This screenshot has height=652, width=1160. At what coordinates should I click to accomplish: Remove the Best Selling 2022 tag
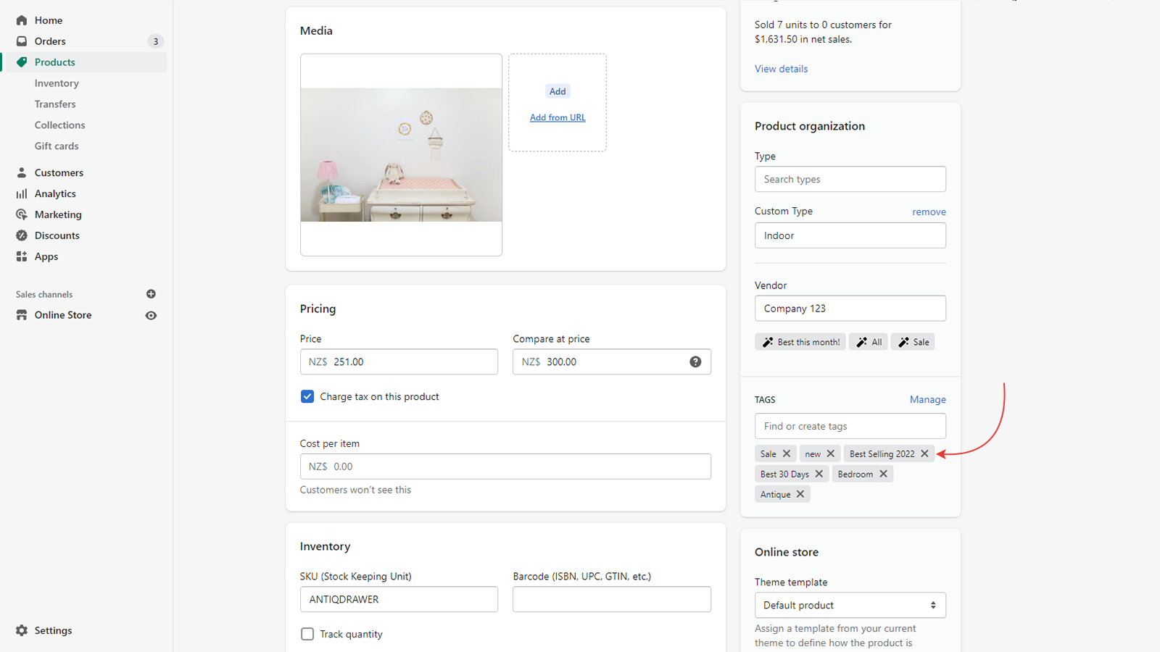click(924, 454)
